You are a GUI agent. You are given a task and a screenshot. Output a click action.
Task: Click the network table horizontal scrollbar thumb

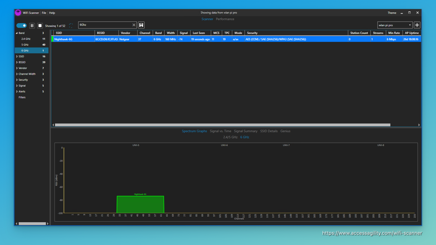[222, 125]
